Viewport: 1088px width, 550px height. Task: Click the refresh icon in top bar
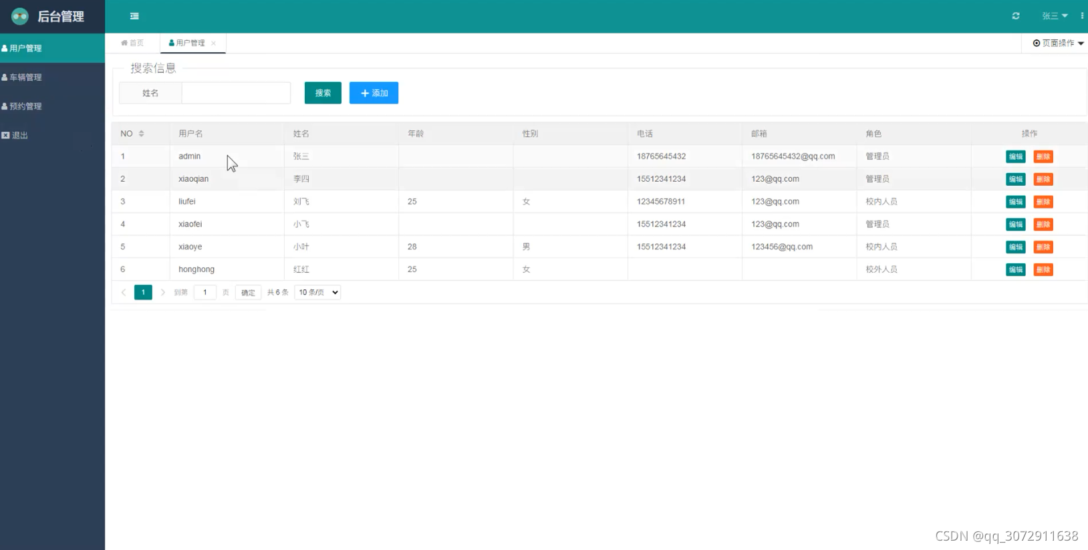coord(1016,16)
